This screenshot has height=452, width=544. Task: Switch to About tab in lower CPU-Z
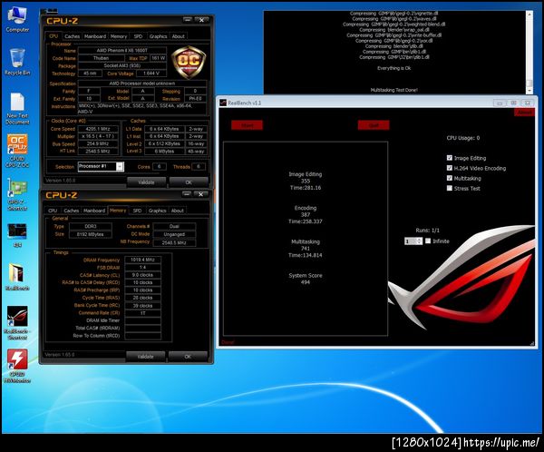pos(178,211)
